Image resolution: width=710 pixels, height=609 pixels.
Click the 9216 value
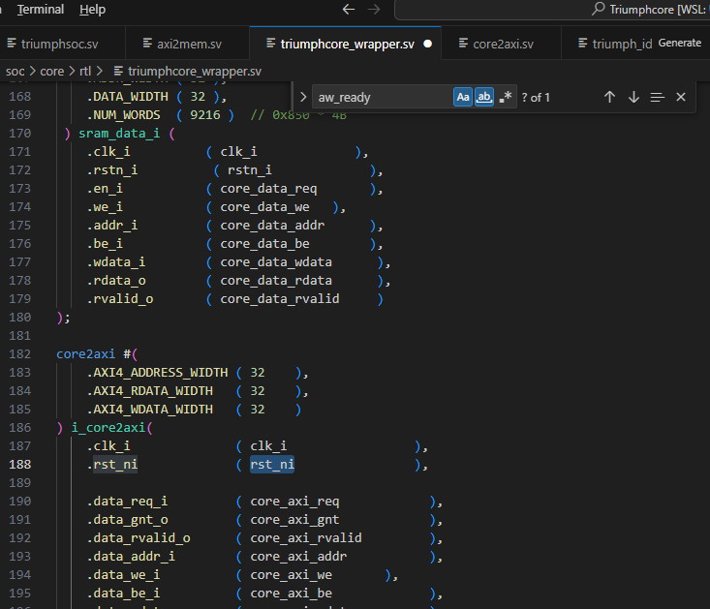pos(205,115)
